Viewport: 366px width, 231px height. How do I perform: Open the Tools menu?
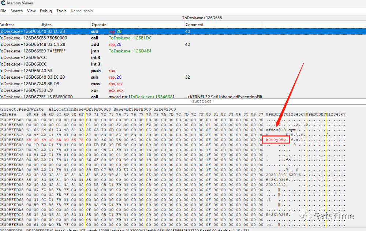(61, 11)
